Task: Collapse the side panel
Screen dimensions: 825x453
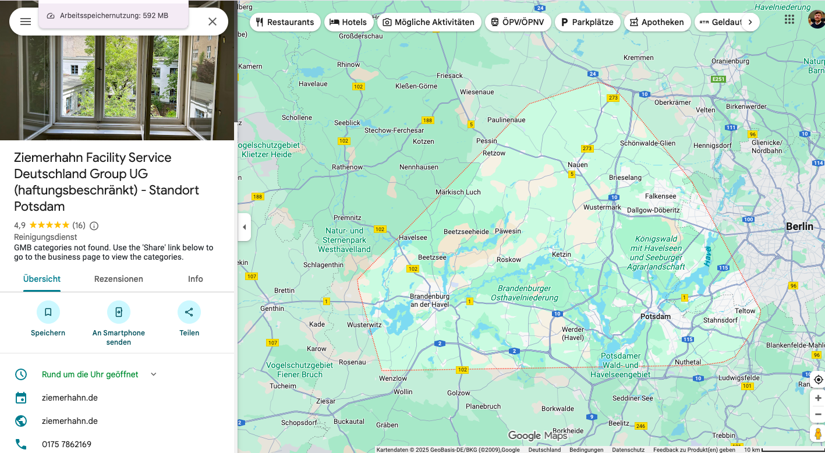Action: point(245,227)
